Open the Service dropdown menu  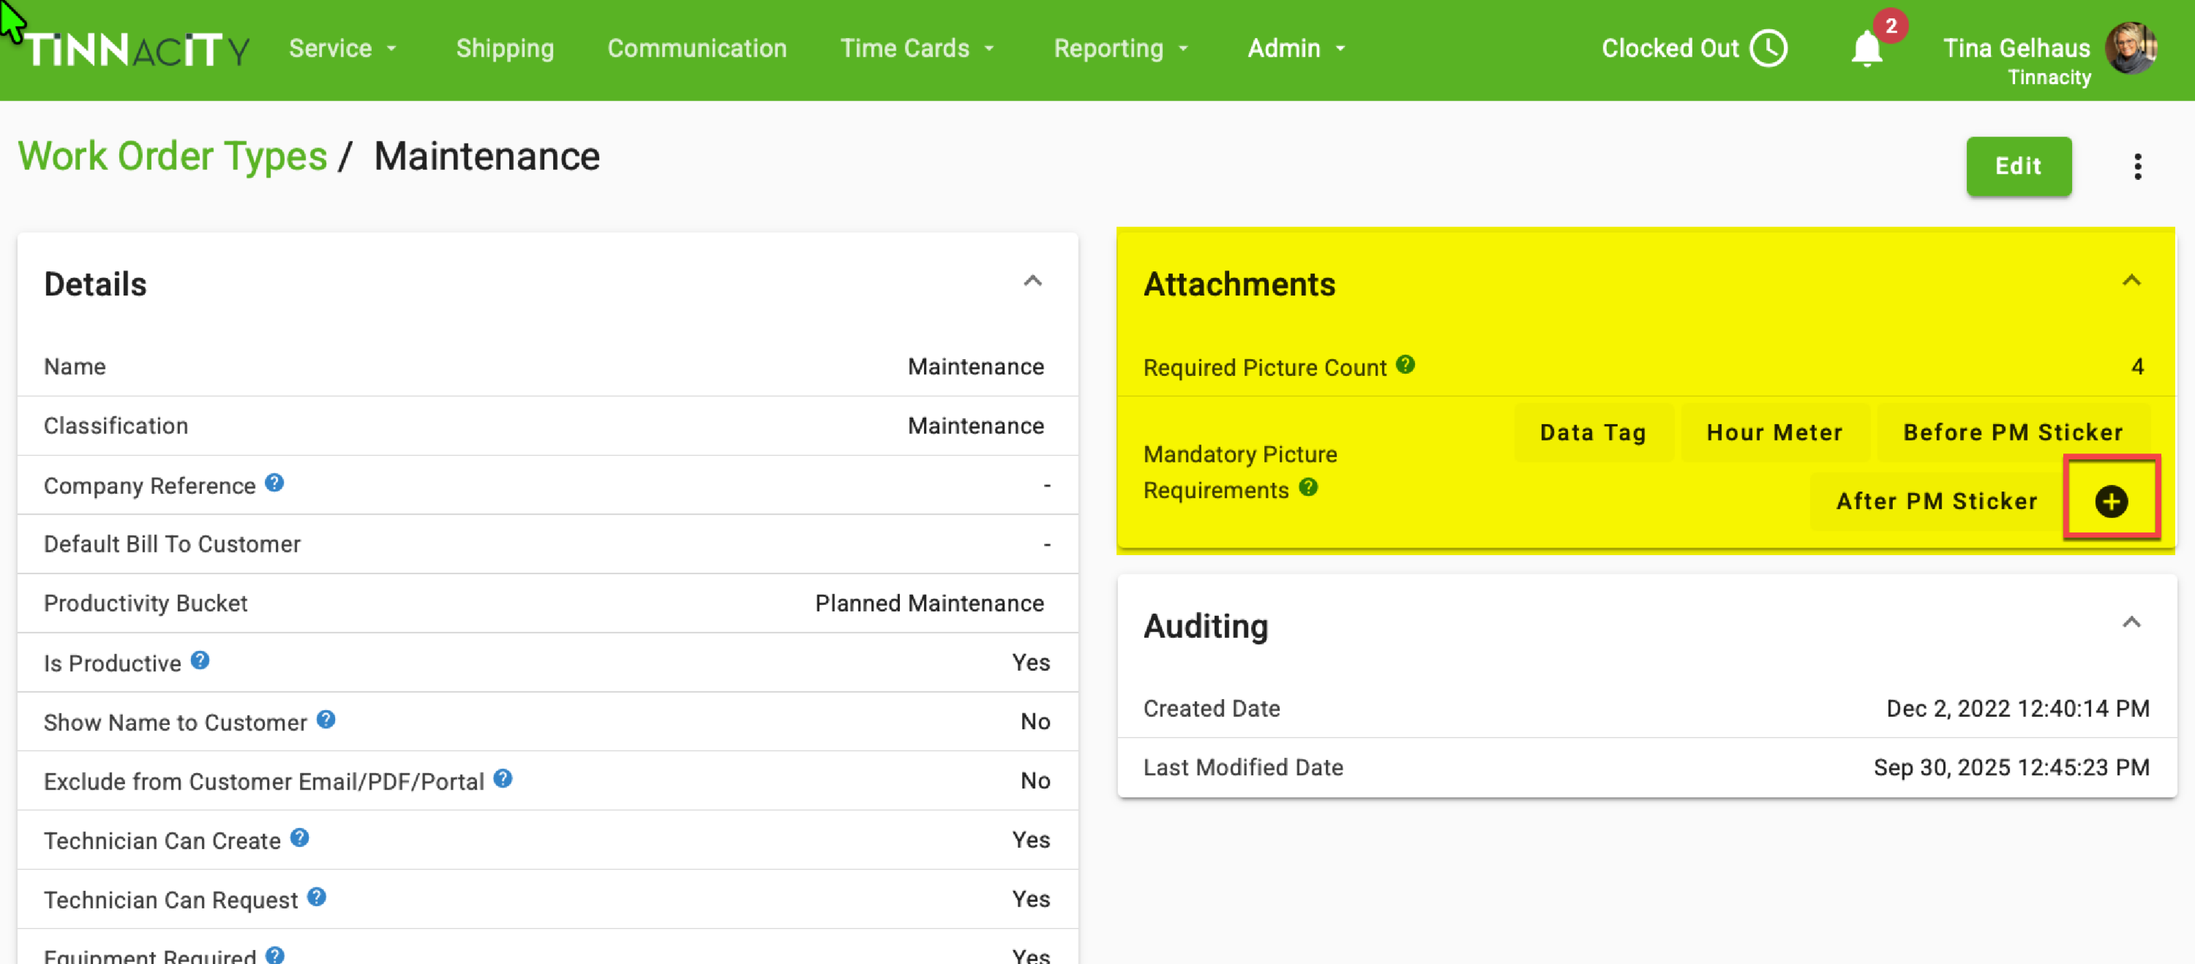point(342,48)
